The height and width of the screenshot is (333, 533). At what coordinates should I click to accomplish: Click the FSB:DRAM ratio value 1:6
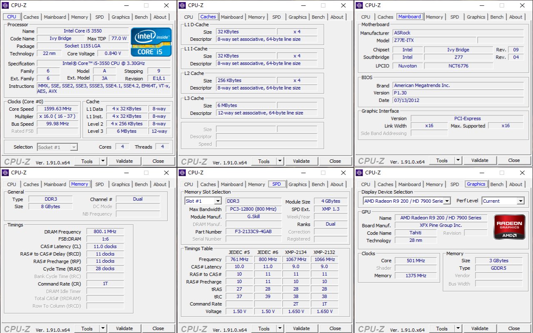(x=105, y=239)
